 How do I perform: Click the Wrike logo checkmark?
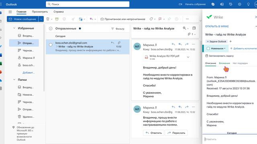point(209,17)
